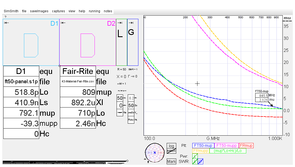Click the L block right-arrow icon

[120, 23]
